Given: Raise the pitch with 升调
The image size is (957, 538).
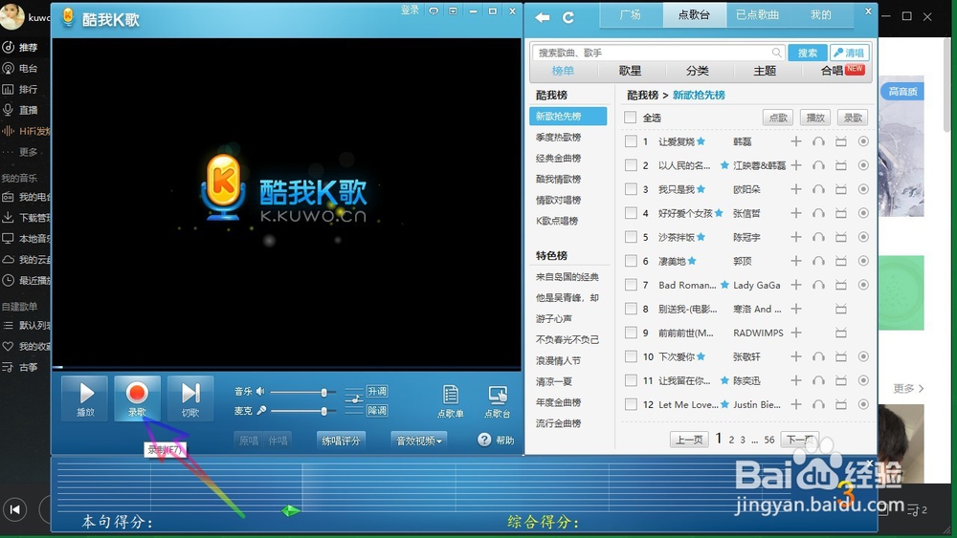Looking at the screenshot, I should point(376,391).
